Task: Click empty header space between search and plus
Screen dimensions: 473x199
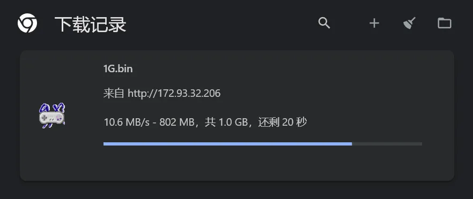Action: (x=350, y=23)
